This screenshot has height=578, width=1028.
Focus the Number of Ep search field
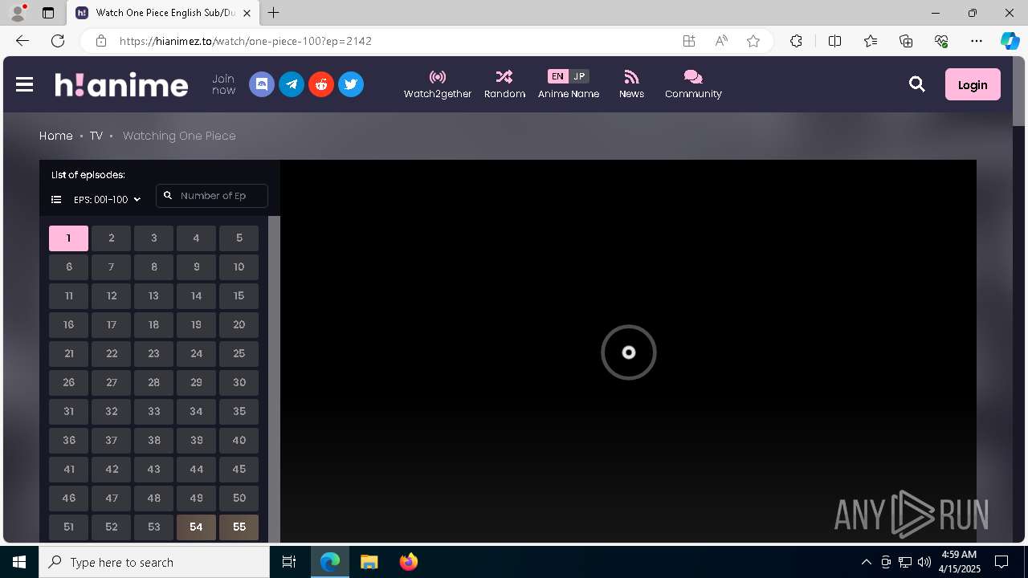[x=212, y=196]
